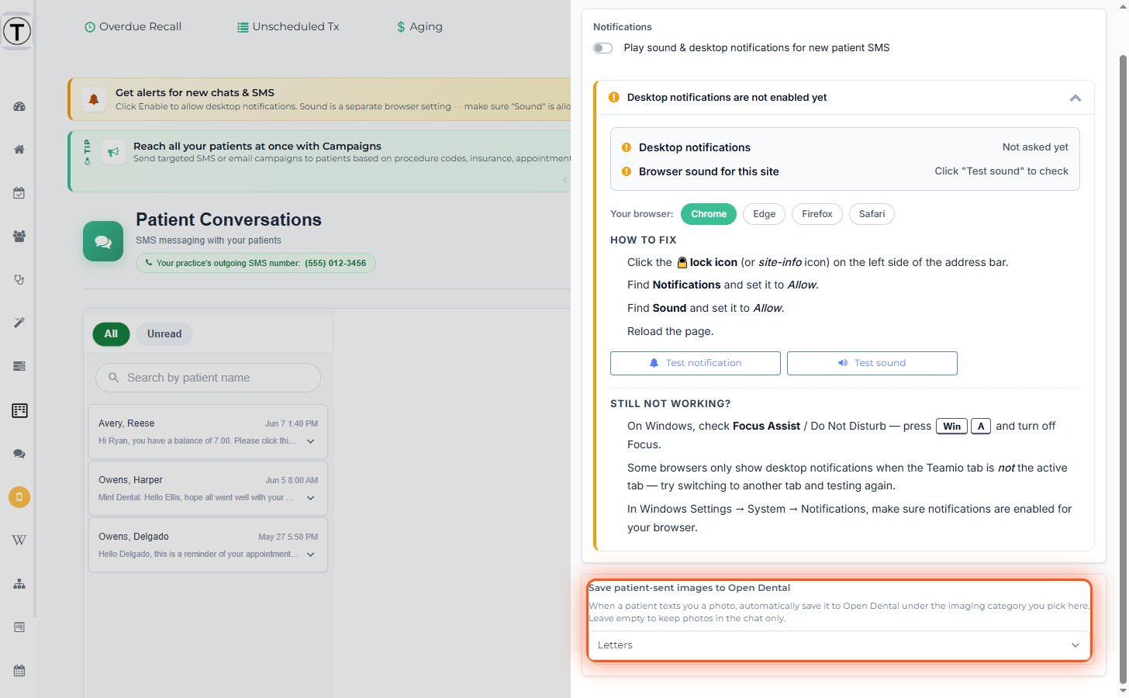This screenshot has height=698, width=1129.
Task: Click the green Patient Conversations chat icon
Action: click(103, 241)
